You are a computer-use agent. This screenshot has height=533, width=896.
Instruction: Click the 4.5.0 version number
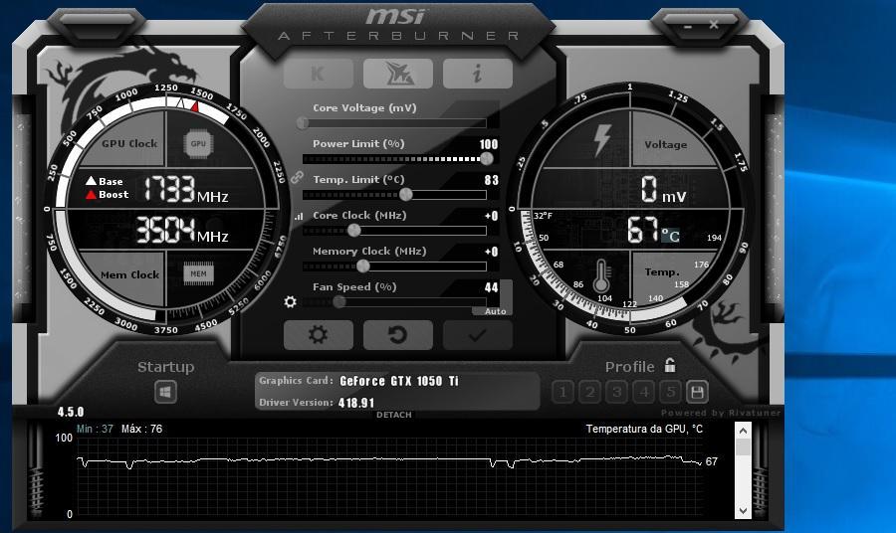click(71, 412)
